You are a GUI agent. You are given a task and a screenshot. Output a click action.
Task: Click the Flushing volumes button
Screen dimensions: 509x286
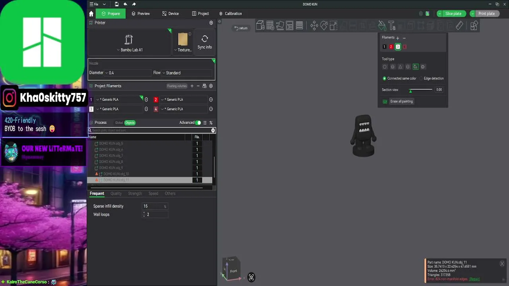pyautogui.click(x=177, y=86)
